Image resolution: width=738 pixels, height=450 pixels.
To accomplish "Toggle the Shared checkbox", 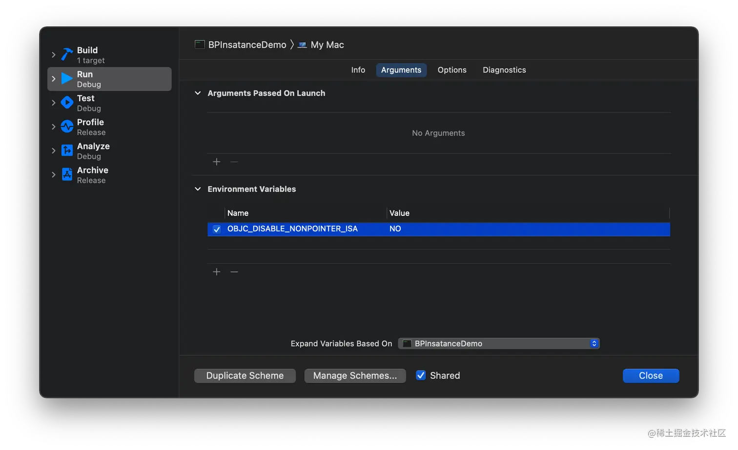I will pos(421,375).
